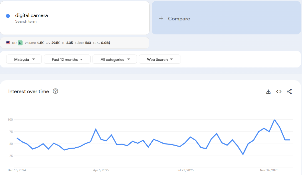Select the Clicks 563 metric
This screenshot has height=175, width=302.
[x=83, y=43]
